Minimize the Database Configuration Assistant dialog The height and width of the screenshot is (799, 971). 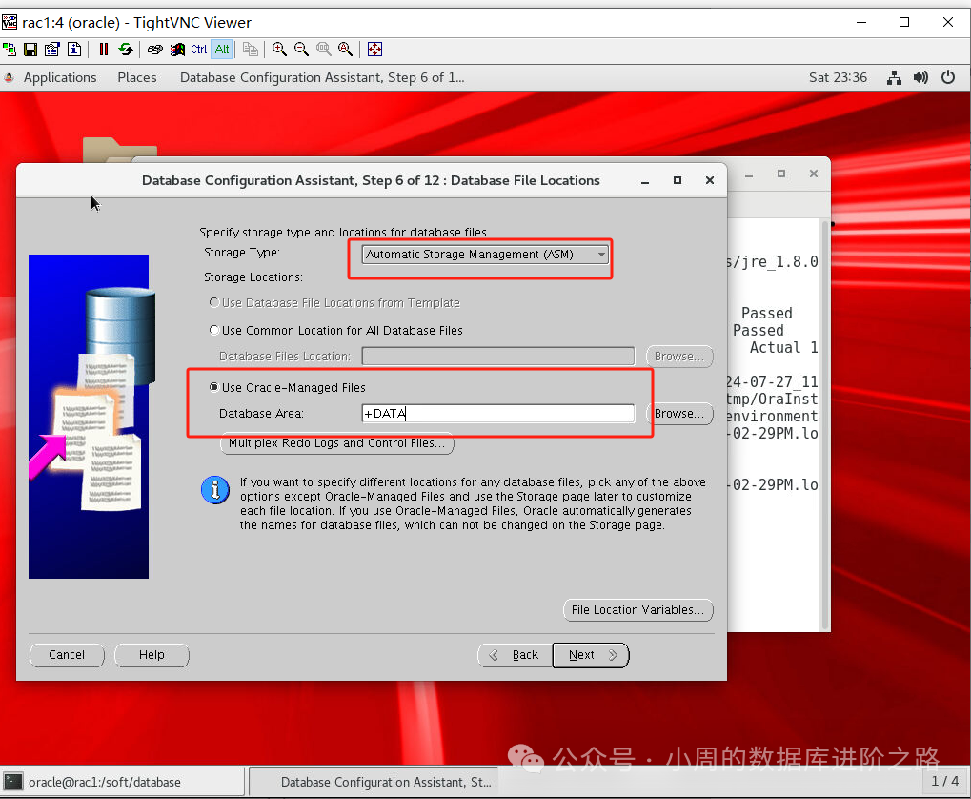coord(645,181)
